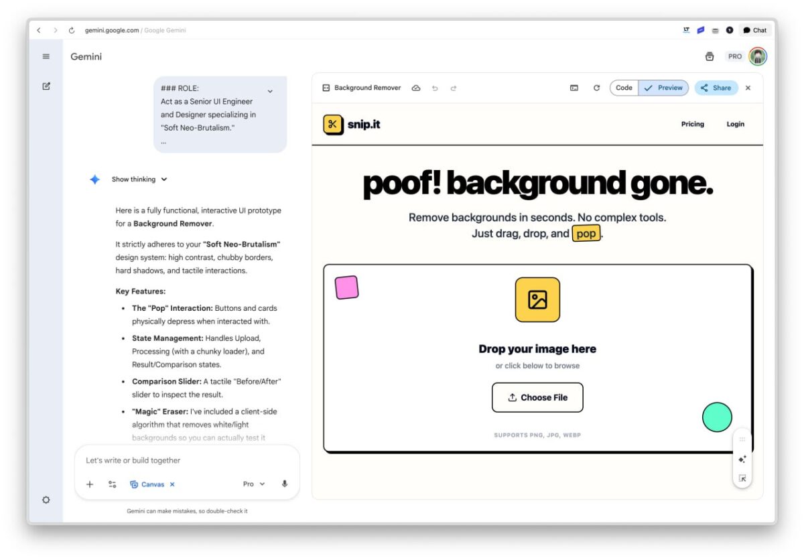Open the console icon in canvas toolbar
This screenshot has width=804, height=560.
tap(574, 88)
